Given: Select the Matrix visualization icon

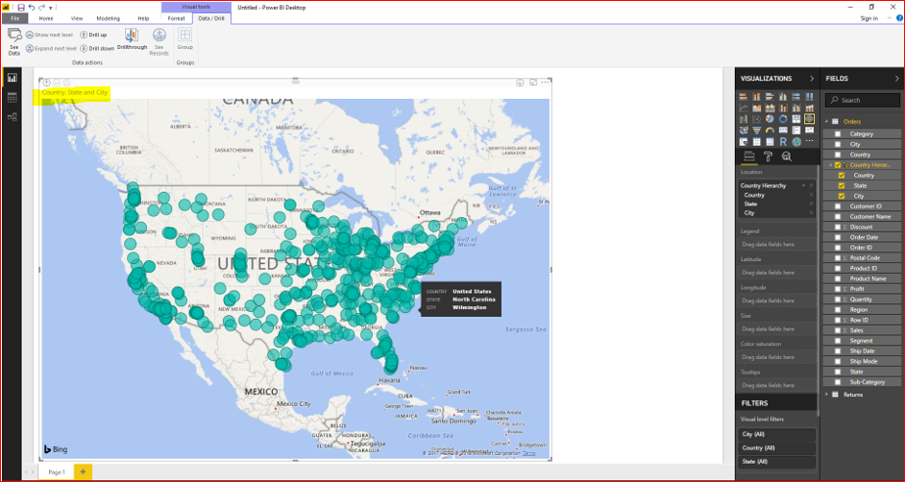Looking at the screenshot, I should (x=770, y=141).
